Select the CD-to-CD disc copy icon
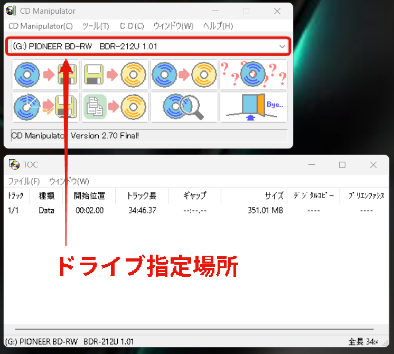The width and height of the screenshot is (394, 354). click(184, 75)
